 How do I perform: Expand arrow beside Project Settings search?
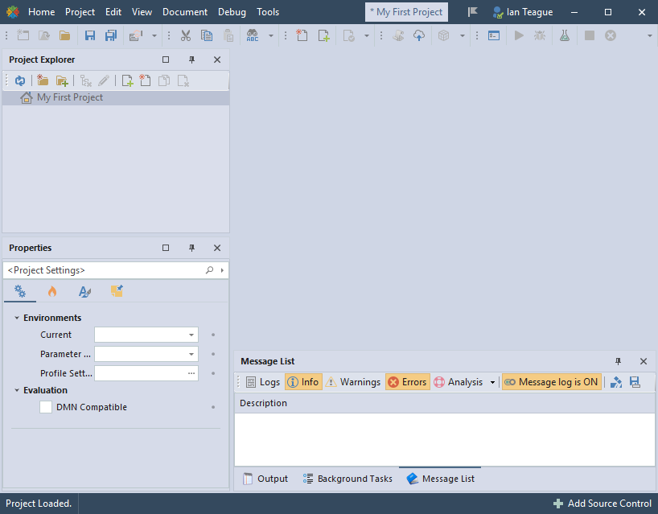coord(222,270)
